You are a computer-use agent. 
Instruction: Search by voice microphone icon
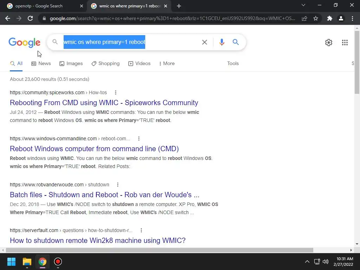pos(221,42)
